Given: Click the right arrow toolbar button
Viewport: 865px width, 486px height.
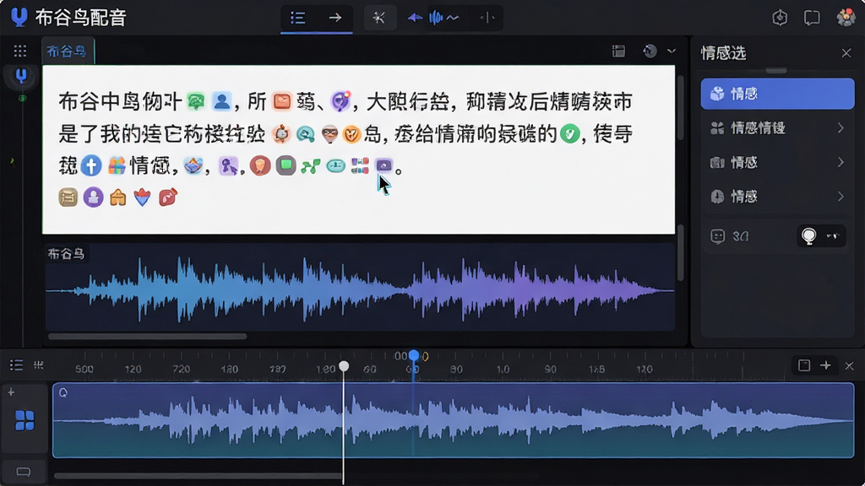Looking at the screenshot, I should pos(335,18).
